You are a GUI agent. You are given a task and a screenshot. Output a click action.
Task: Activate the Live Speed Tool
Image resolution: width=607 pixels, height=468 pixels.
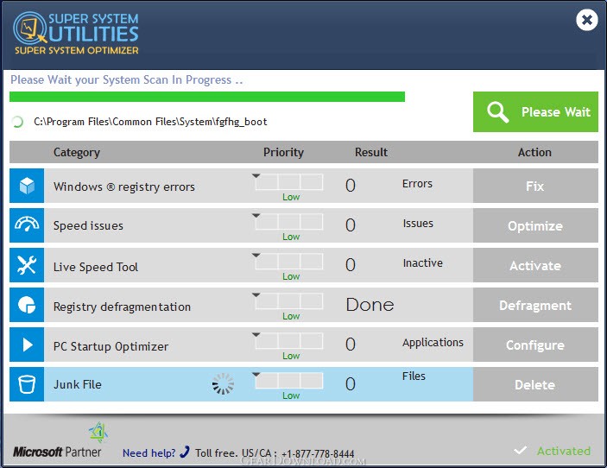(x=534, y=266)
